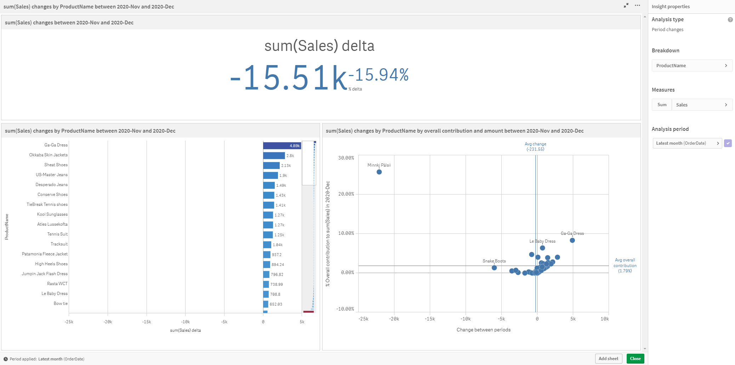Expand the Sales measure selector
The width and height of the screenshot is (735, 365).
[702, 105]
